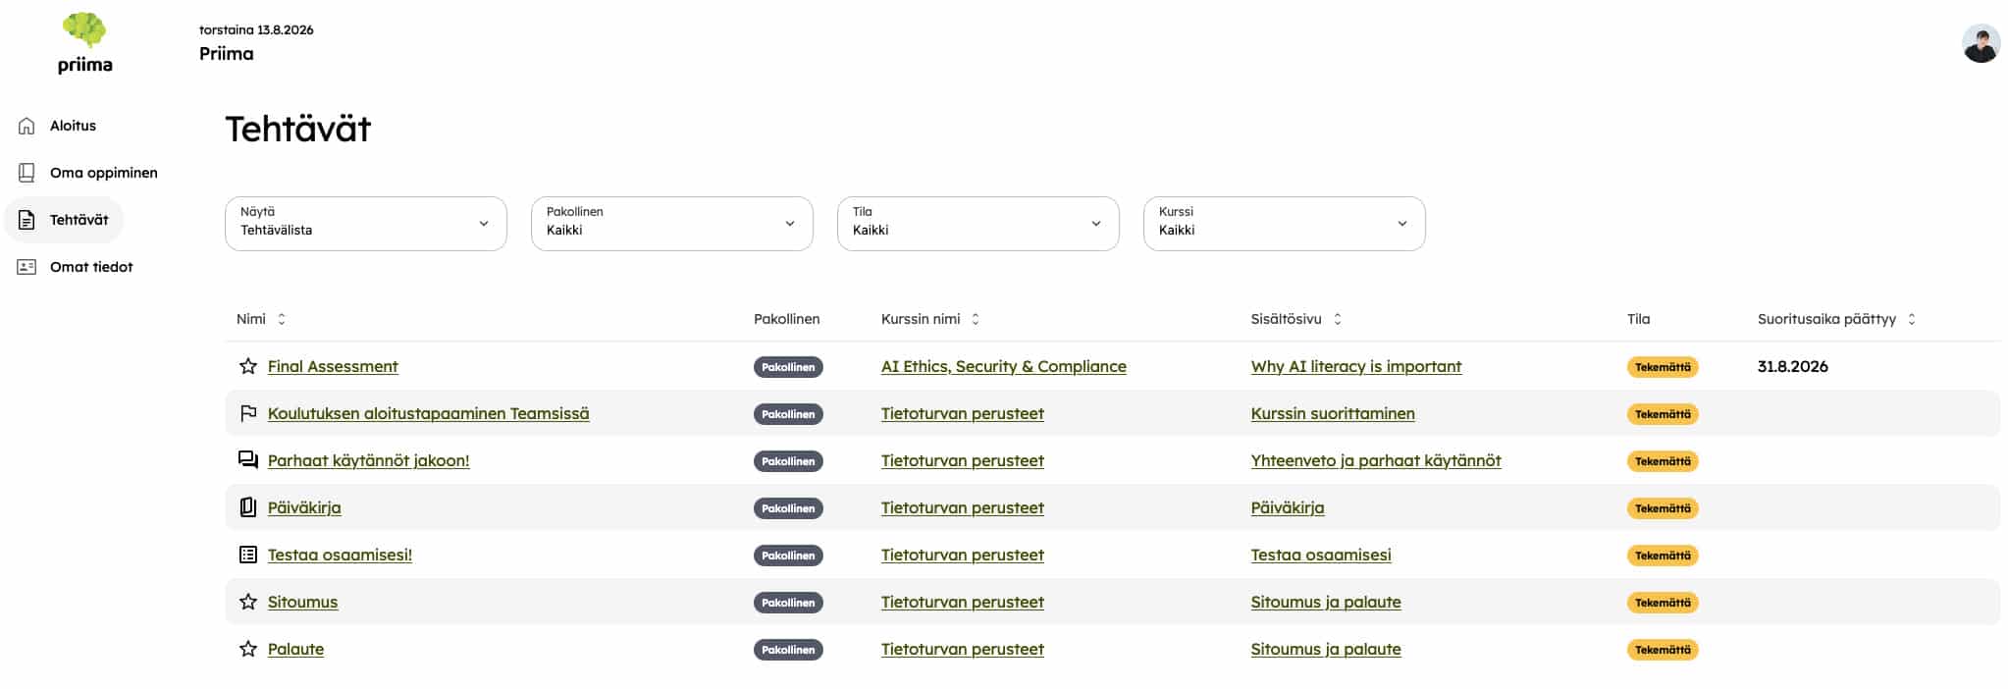
Task: Expand the Pakollinen filter dropdown
Action: click(x=672, y=224)
